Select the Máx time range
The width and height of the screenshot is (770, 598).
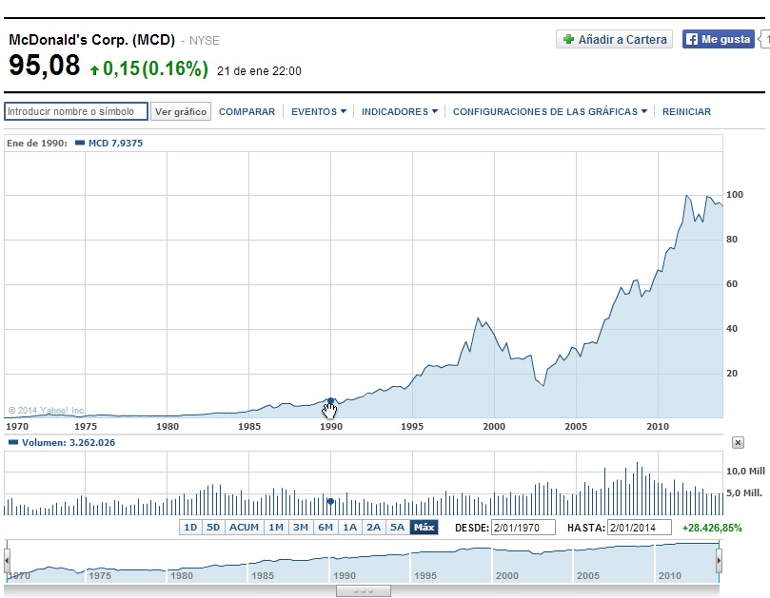424,528
